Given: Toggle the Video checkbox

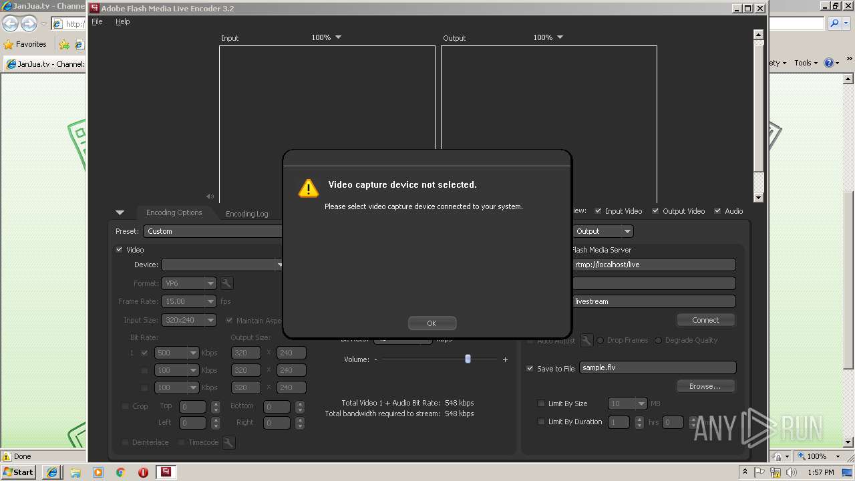Looking at the screenshot, I should click(x=120, y=249).
